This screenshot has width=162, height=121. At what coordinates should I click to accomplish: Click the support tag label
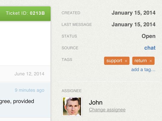coord(114,61)
